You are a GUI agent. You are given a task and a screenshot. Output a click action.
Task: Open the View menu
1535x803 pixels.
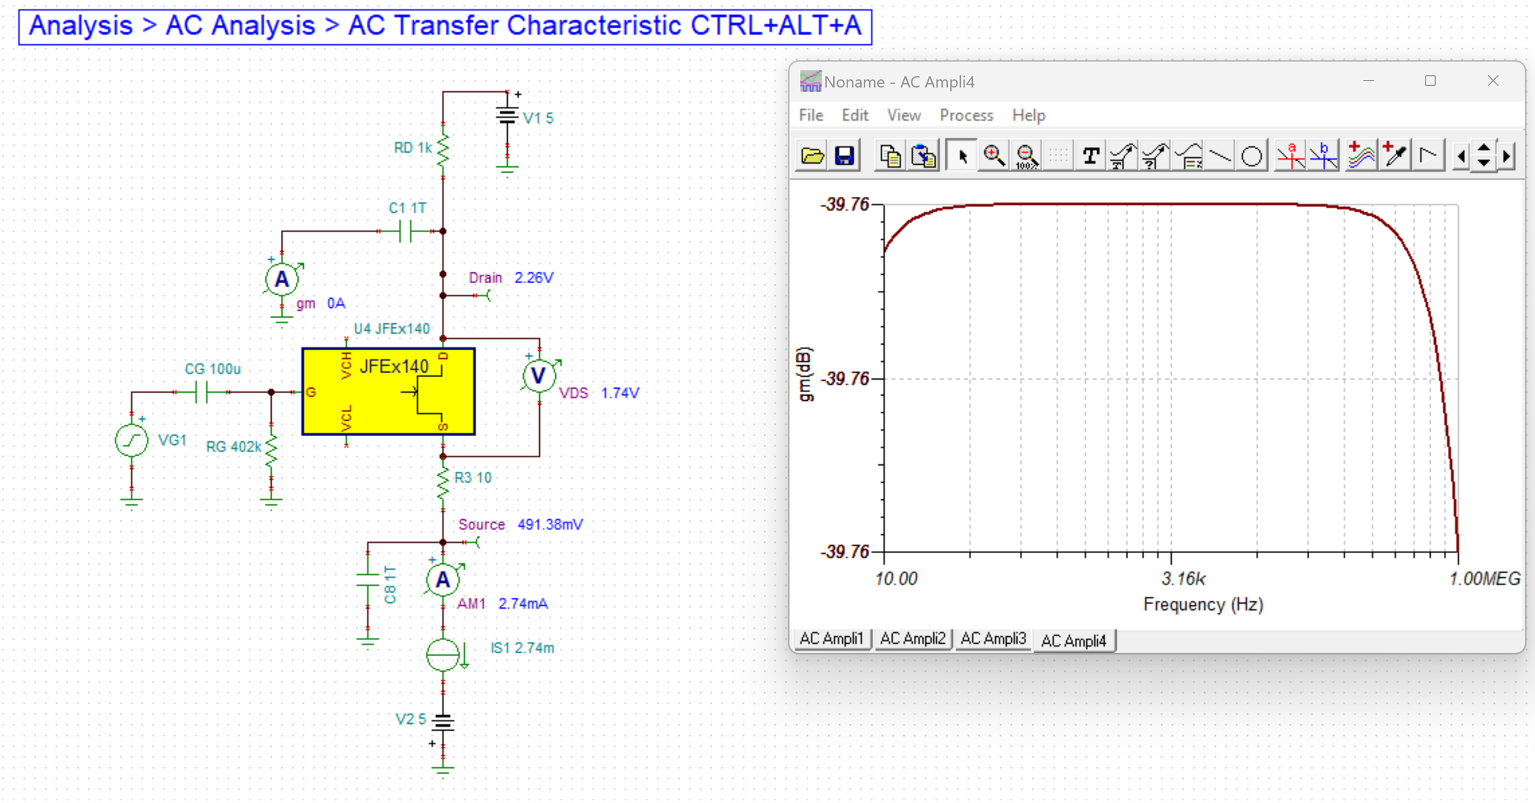coord(904,115)
